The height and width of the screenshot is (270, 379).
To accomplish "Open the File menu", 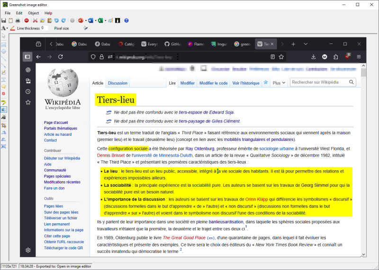I will pyautogui.click(x=8, y=13).
